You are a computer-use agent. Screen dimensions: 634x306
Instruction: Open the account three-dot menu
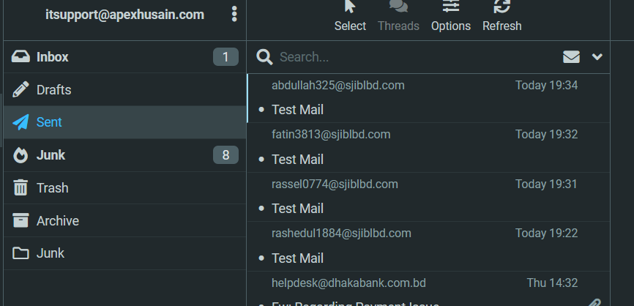234,14
